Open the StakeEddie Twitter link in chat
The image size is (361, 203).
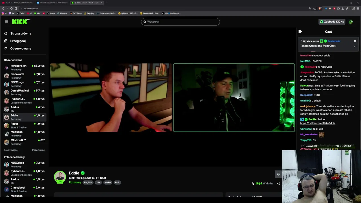(x=318, y=123)
